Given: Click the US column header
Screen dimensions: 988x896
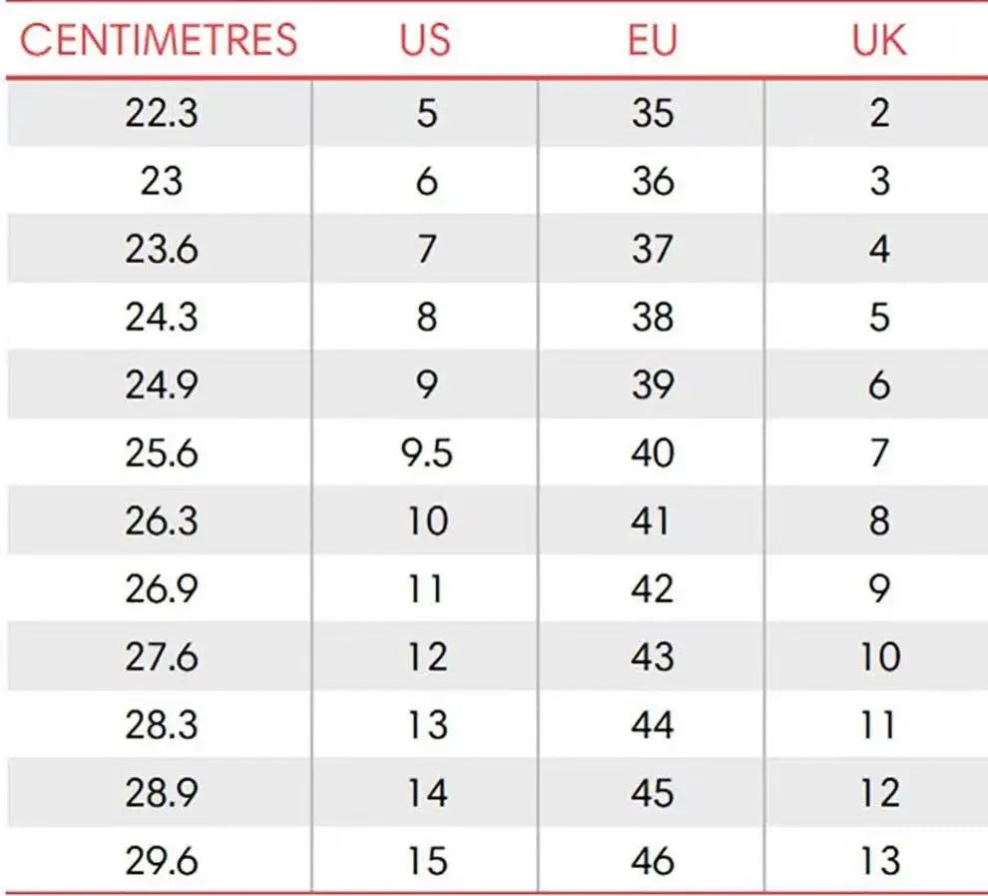Looking at the screenshot, I should tap(427, 41).
